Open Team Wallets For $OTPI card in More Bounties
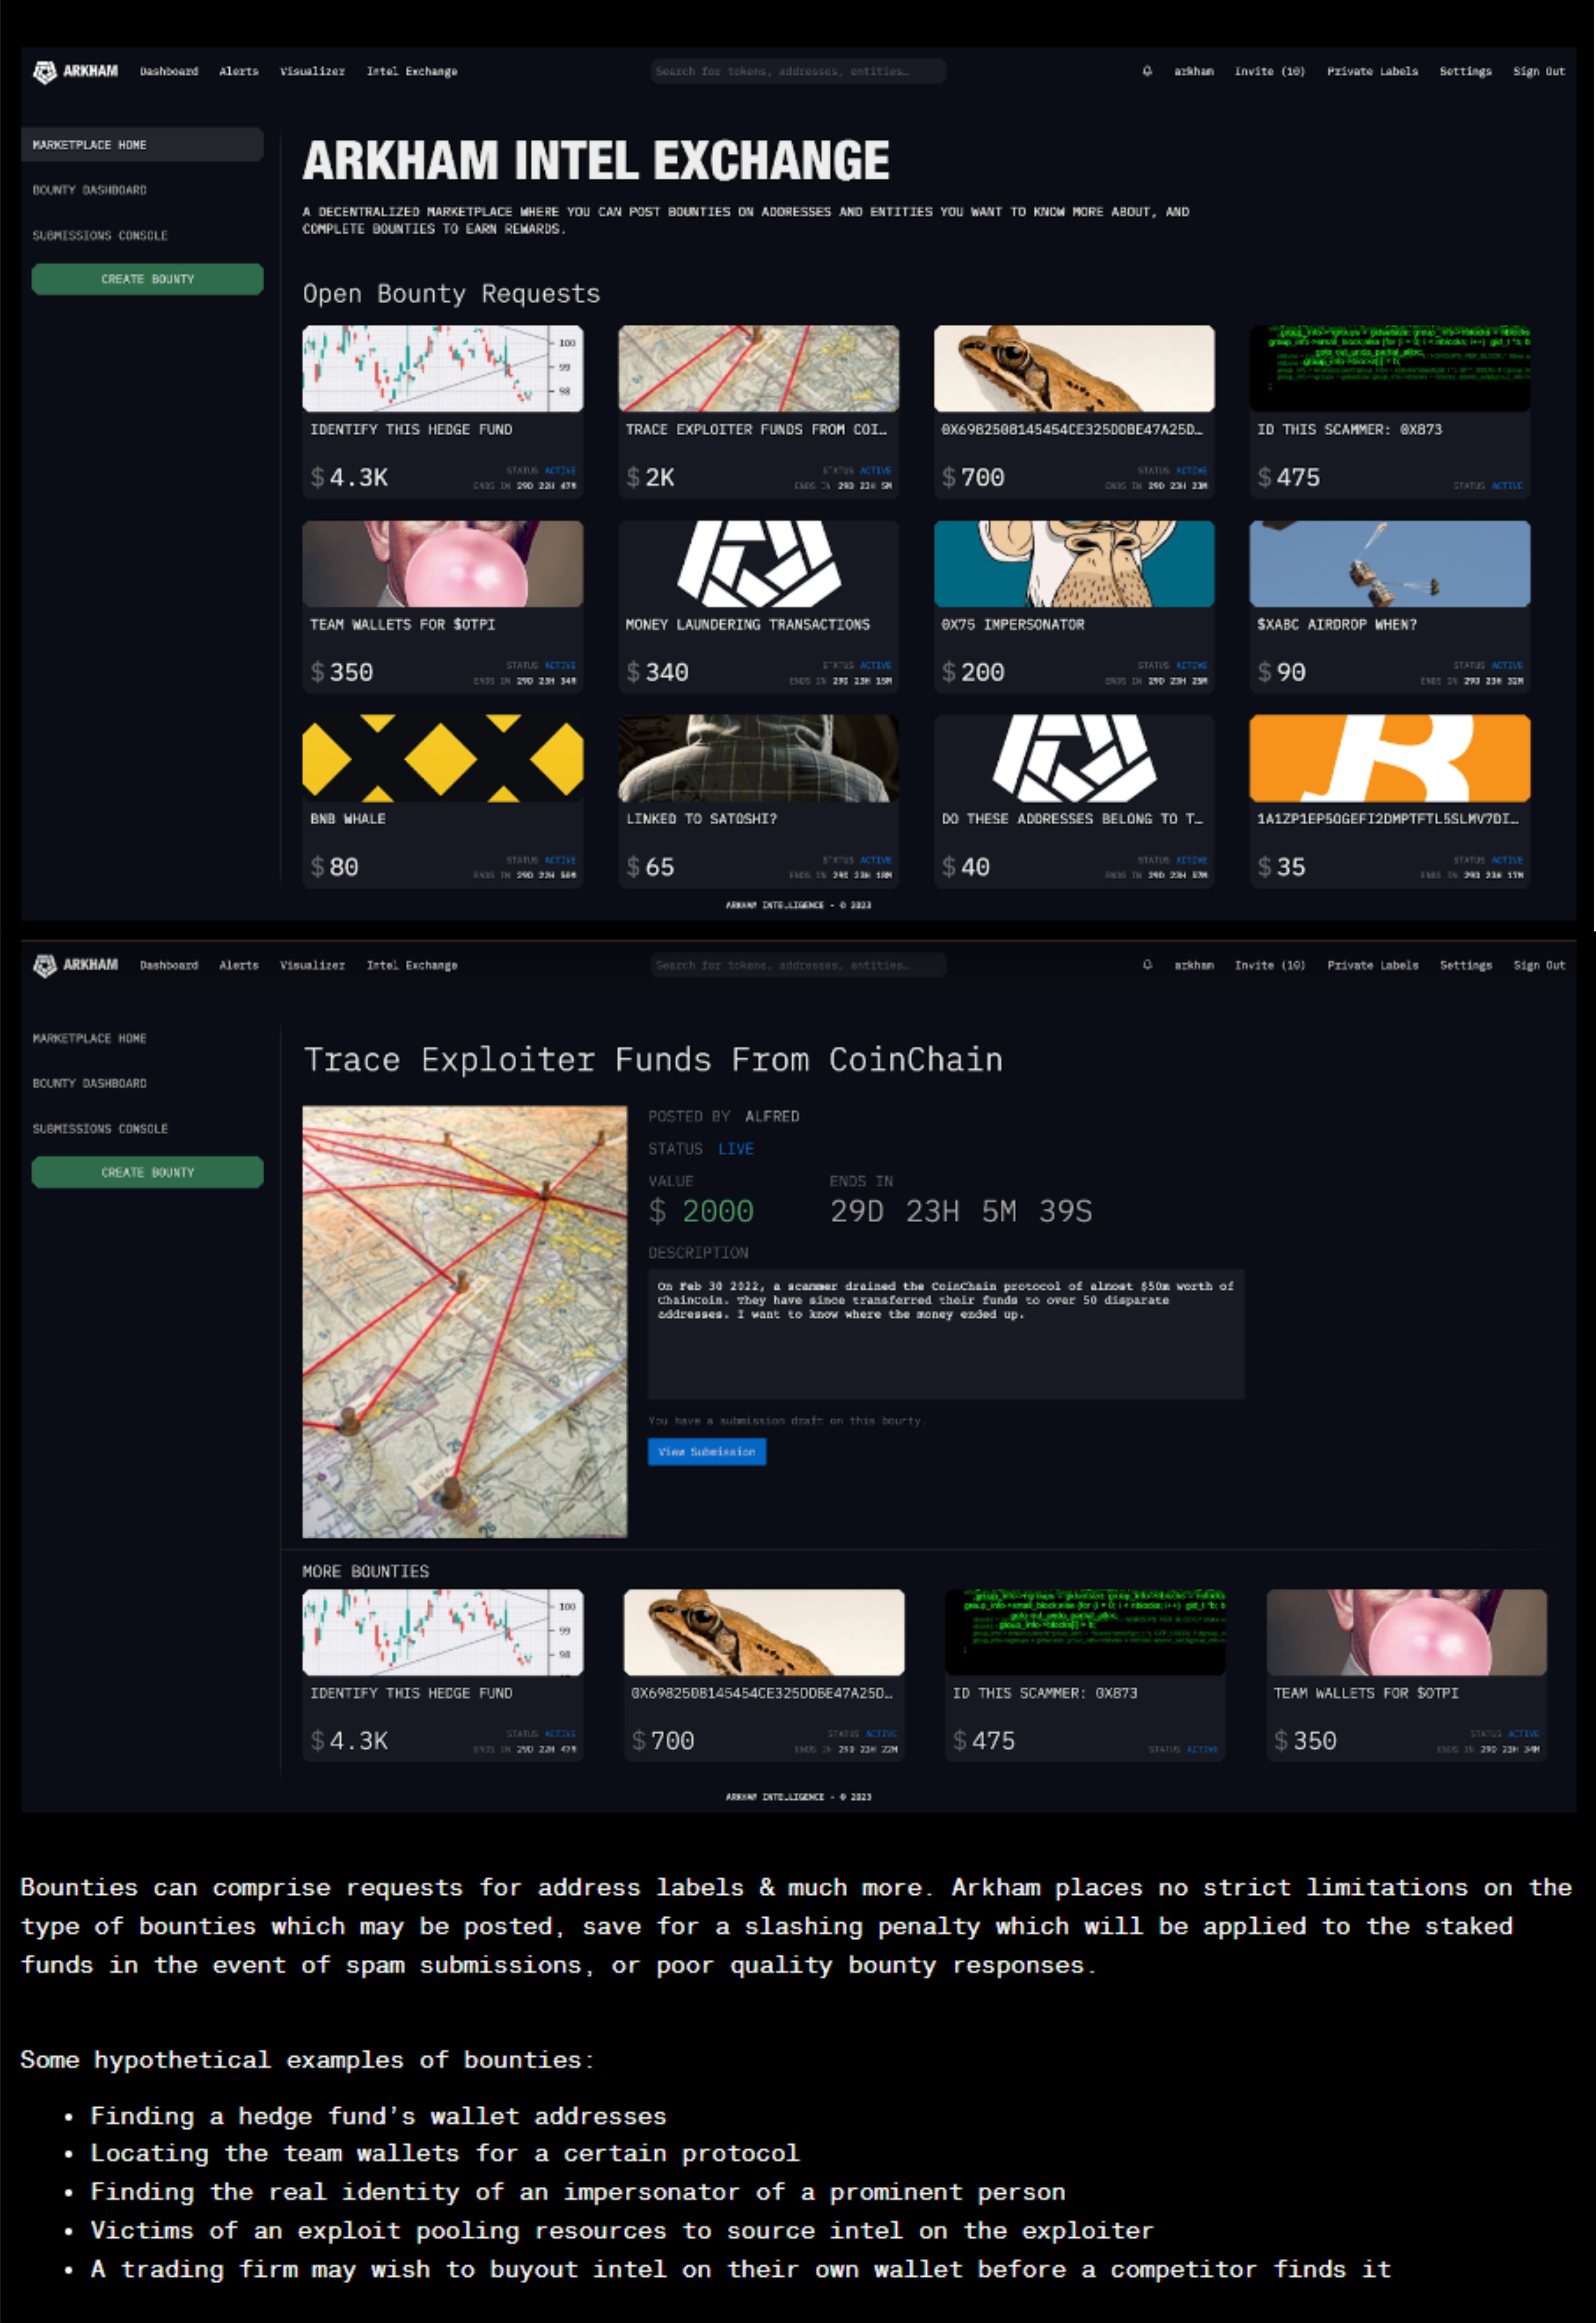 point(1407,1676)
